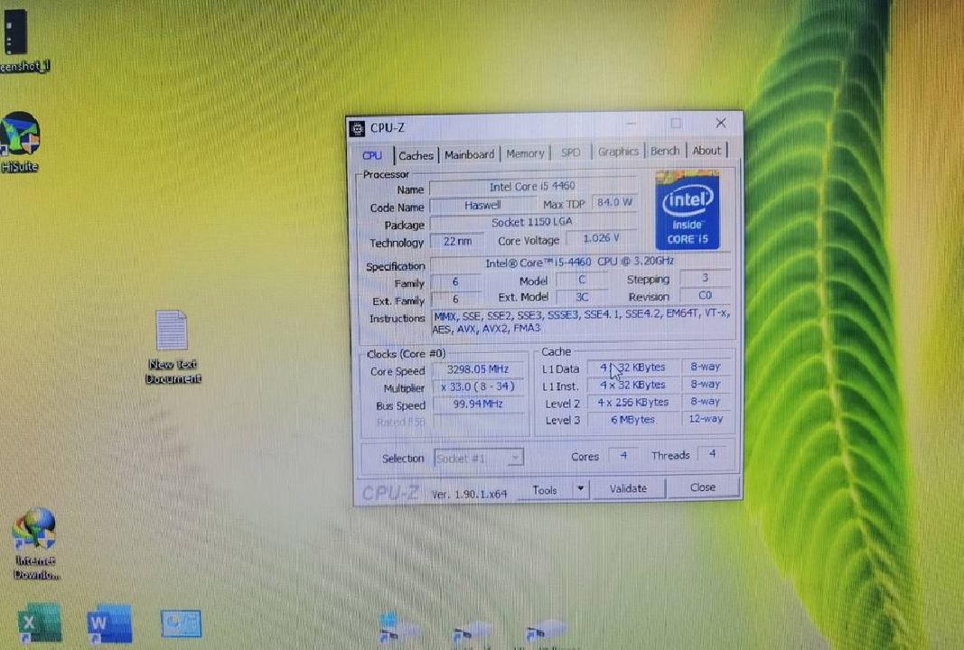Click the Level 2 value 4 x 256 KBytes
The height and width of the screenshot is (650, 964).
point(632,402)
